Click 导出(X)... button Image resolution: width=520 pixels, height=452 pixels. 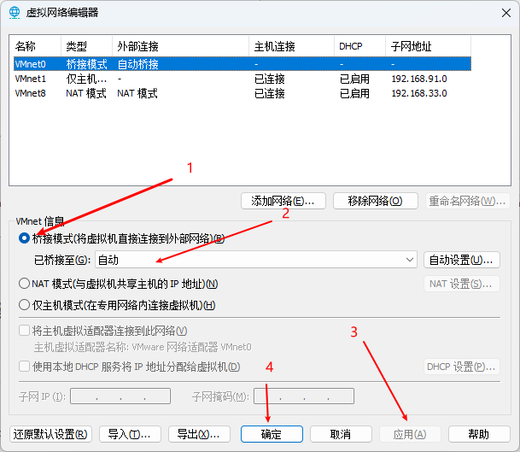(x=199, y=434)
